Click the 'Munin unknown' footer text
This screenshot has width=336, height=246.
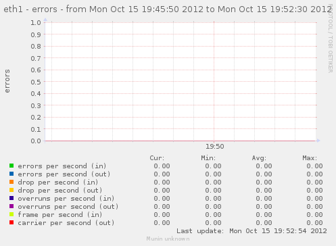tap(168, 239)
